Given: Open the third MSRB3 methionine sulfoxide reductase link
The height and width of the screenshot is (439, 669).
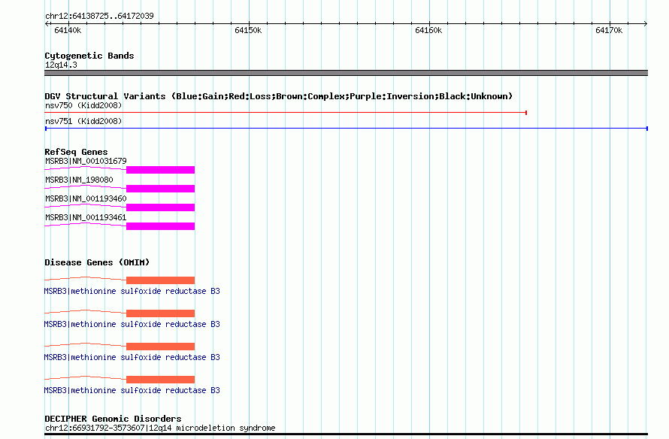Looking at the screenshot, I should [x=132, y=357].
